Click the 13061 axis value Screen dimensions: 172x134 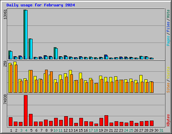click(x=5, y=14)
